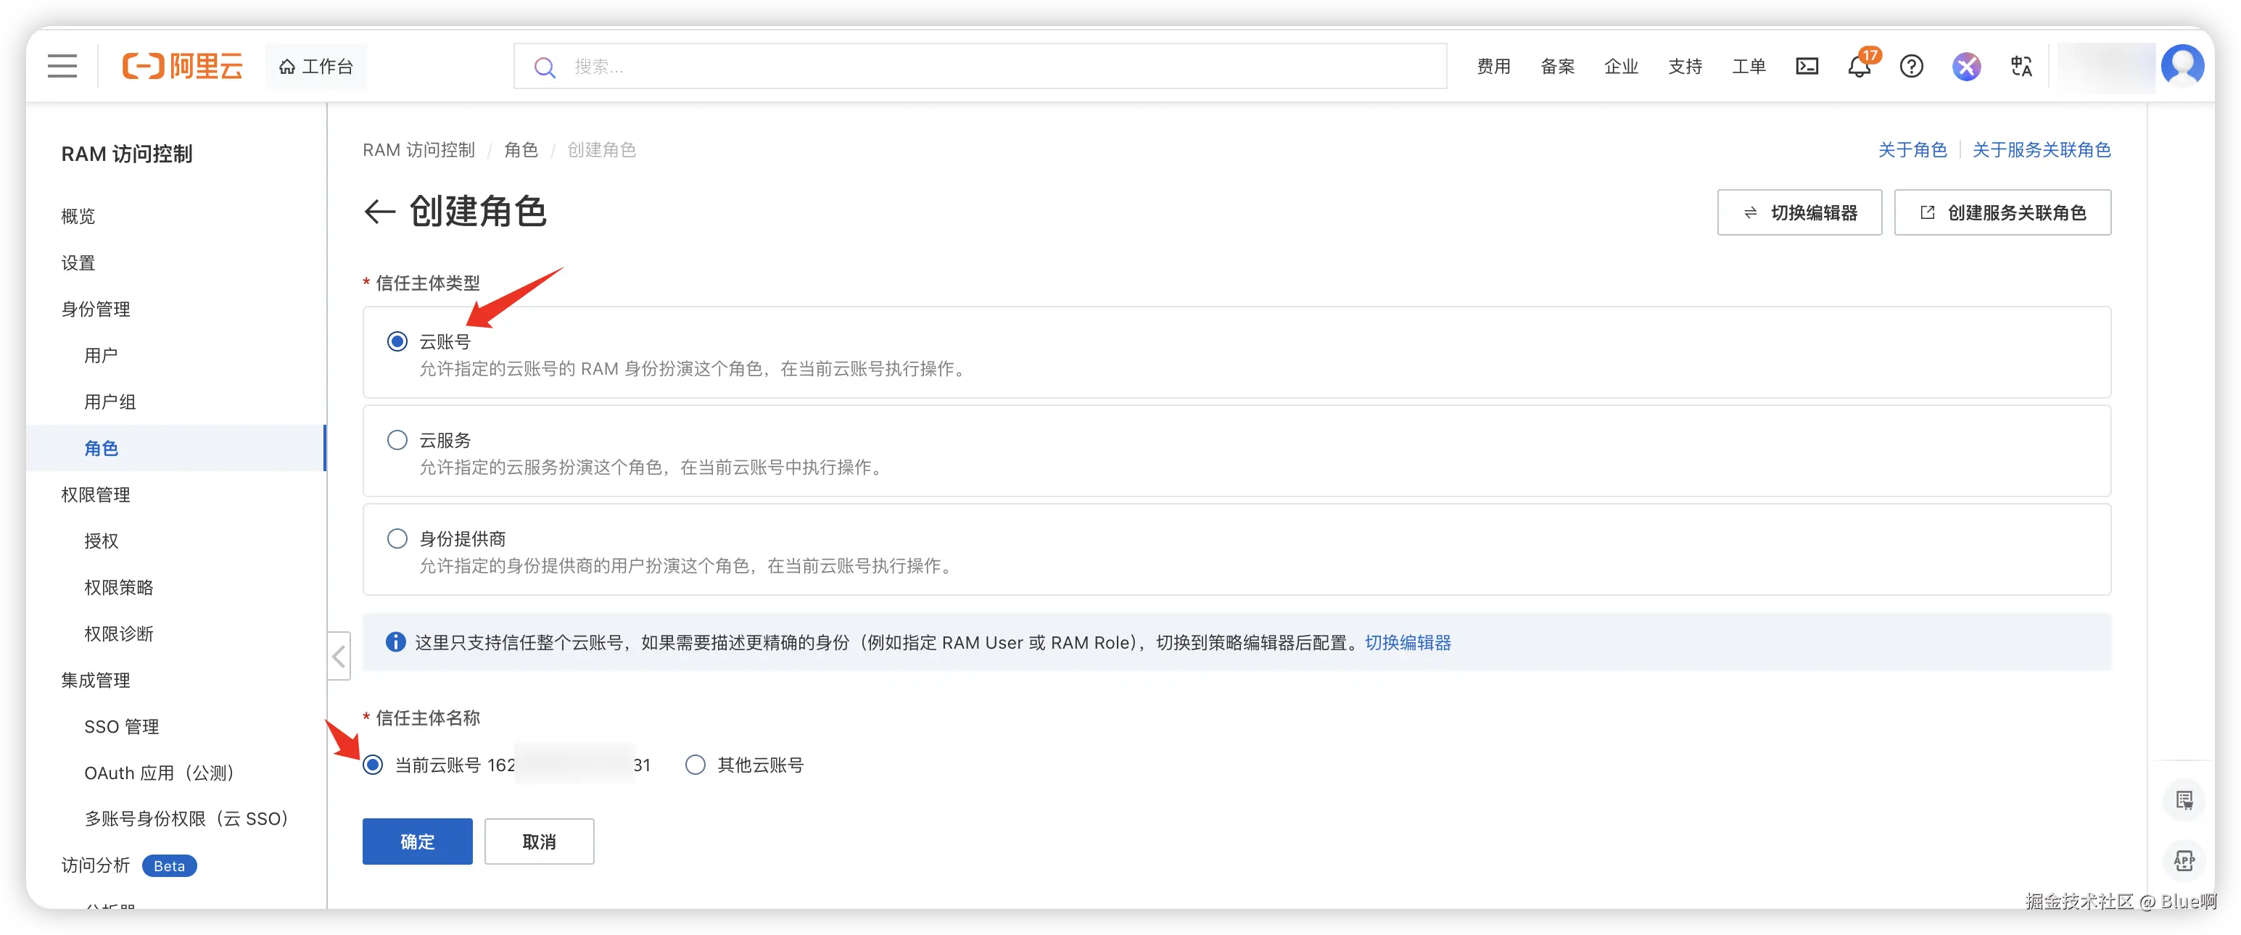This screenshot has height=935, width=2241.
Task: Collapse the 权限管理 sidebar group
Action: pyautogui.click(x=96, y=494)
